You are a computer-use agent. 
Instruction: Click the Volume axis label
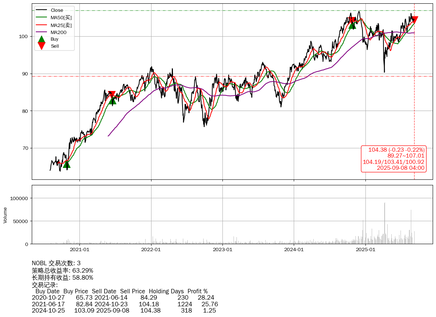click(5, 215)
